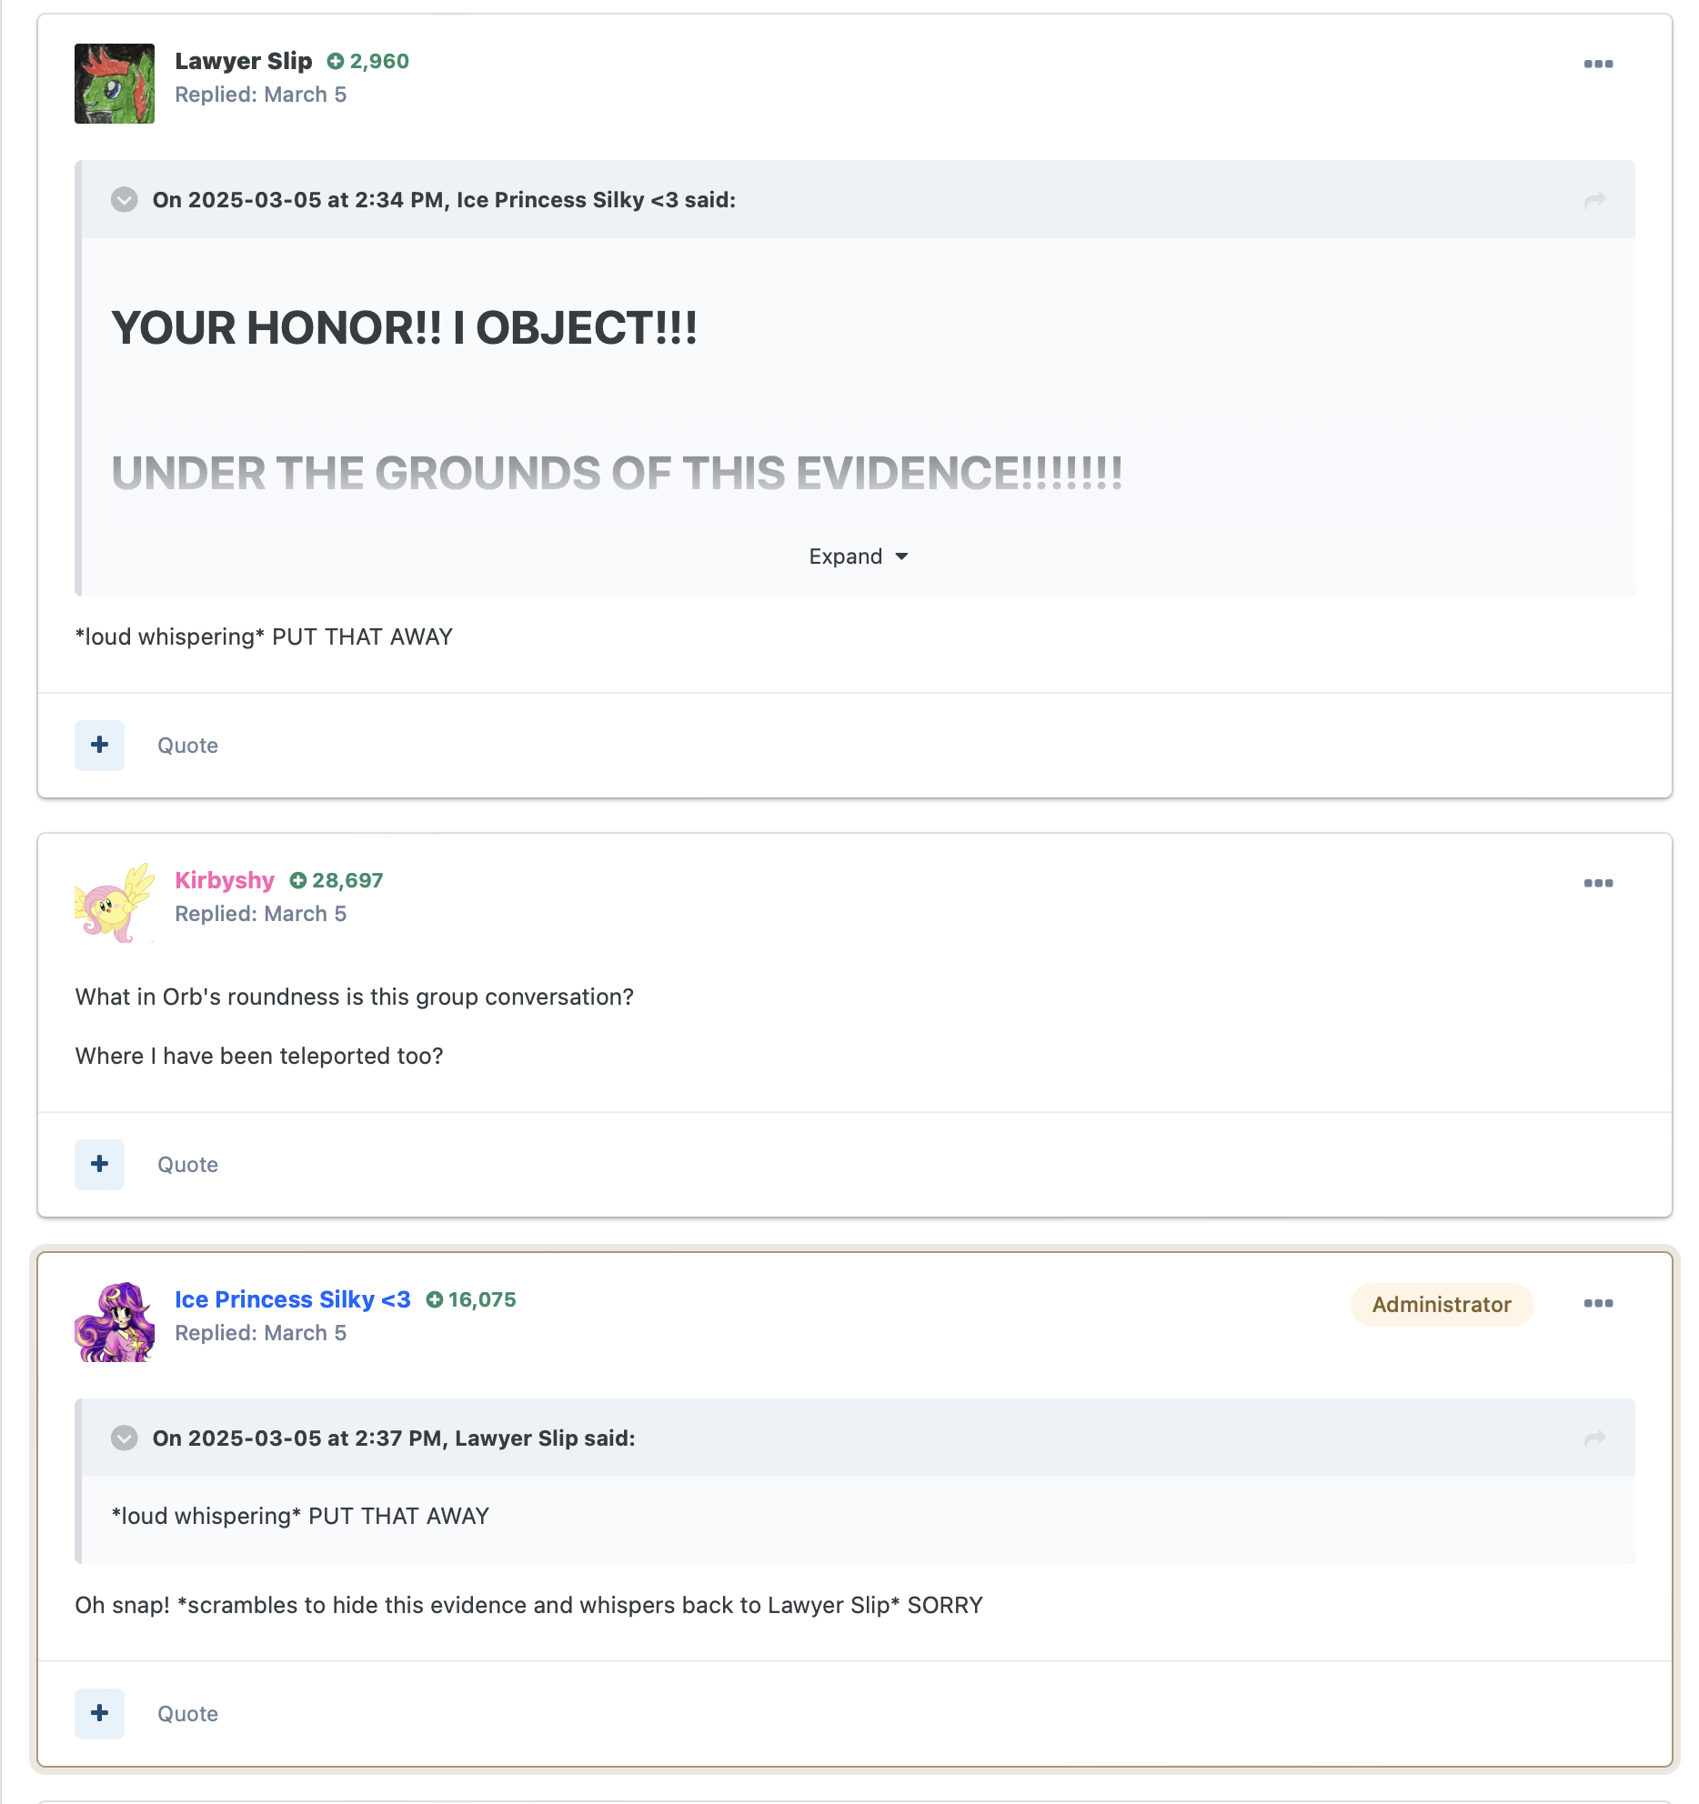The height and width of the screenshot is (1804, 1699).
Task: Open options menu on Lawyer Slip's post
Action: click(x=1598, y=64)
